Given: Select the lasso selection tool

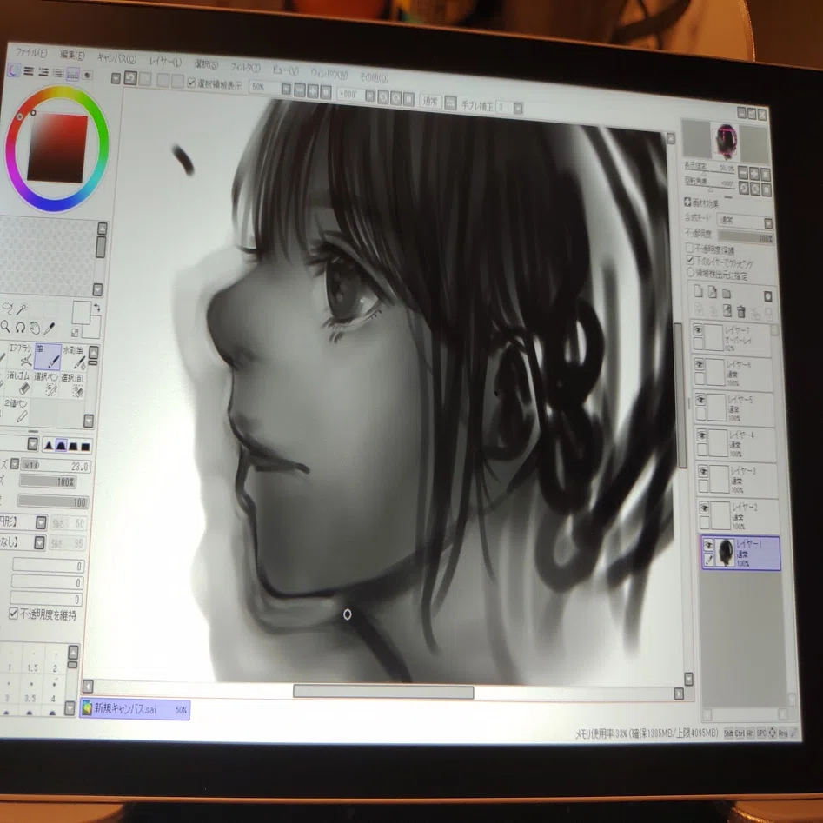Looking at the screenshot, I should click(7, 309).
